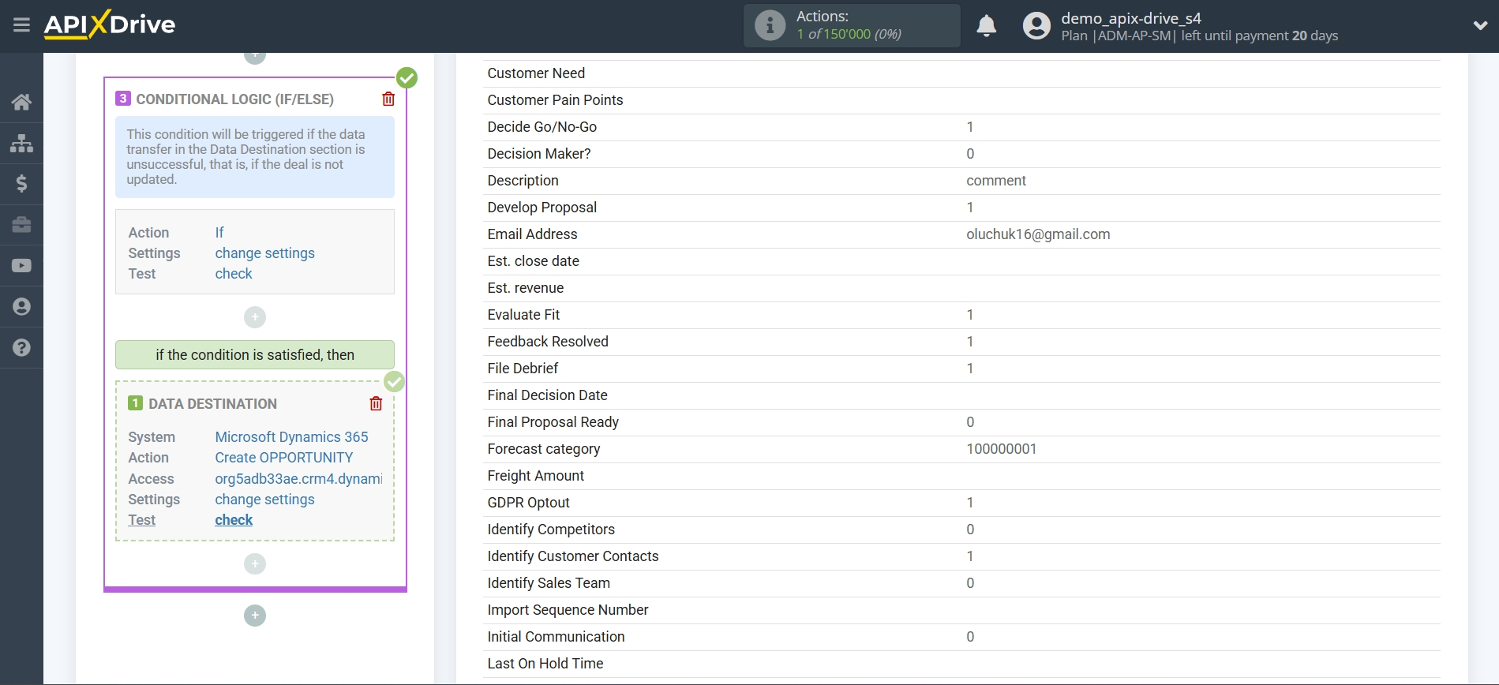Image resolution: width=1499 pixels, height=685 pixels.
Task: Delete the Conditional Logic block
Action: (388, 99)
